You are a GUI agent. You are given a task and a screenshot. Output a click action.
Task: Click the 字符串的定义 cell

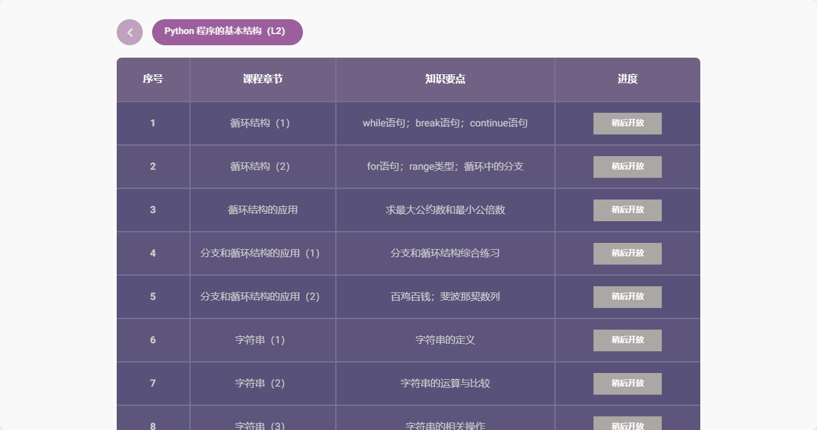click(x=445, y=340)
